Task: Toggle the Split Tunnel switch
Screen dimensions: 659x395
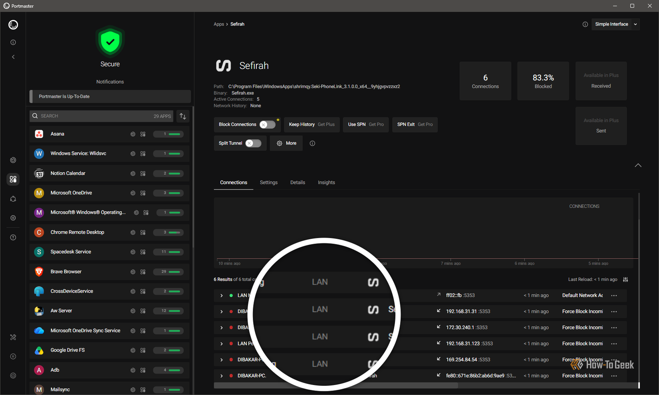Action: tap(253, 143)
